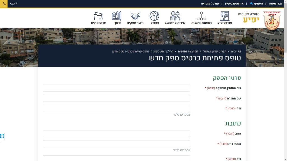Select the ספורט basketball icon
The width and height of the screenshot is (287, 161).
point(154,16)
